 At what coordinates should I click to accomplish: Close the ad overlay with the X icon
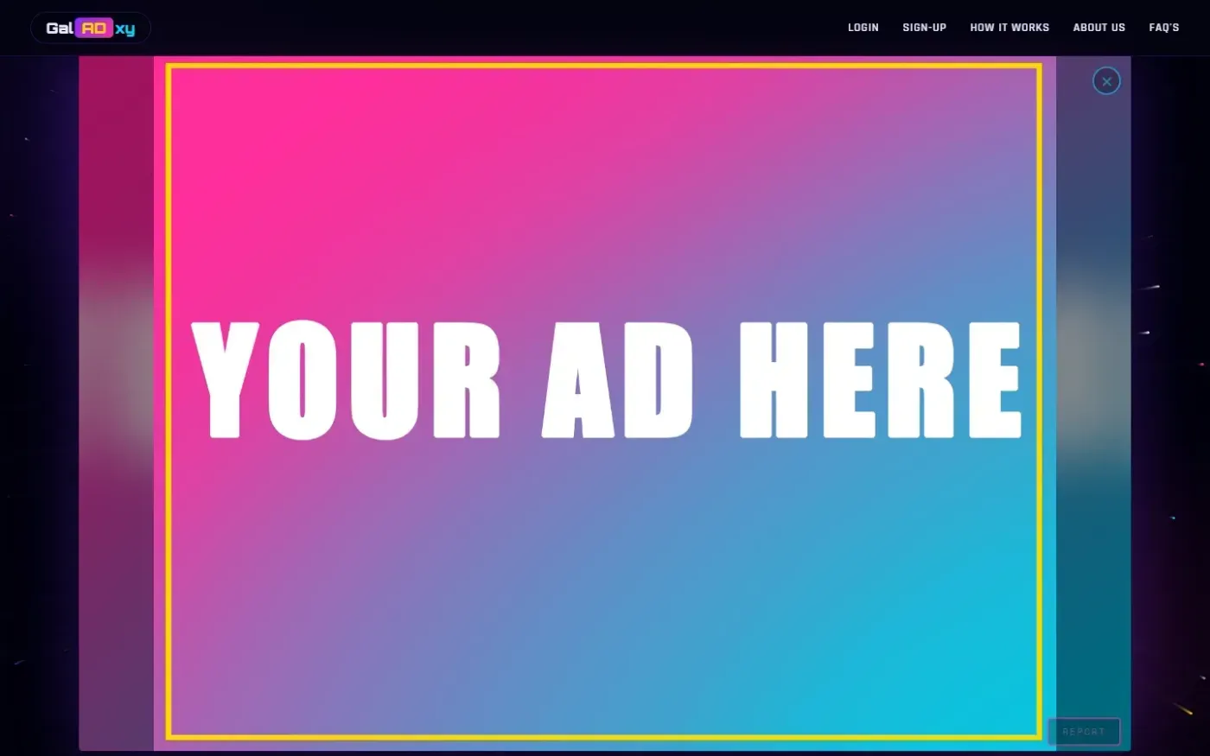click(1106, 81)
